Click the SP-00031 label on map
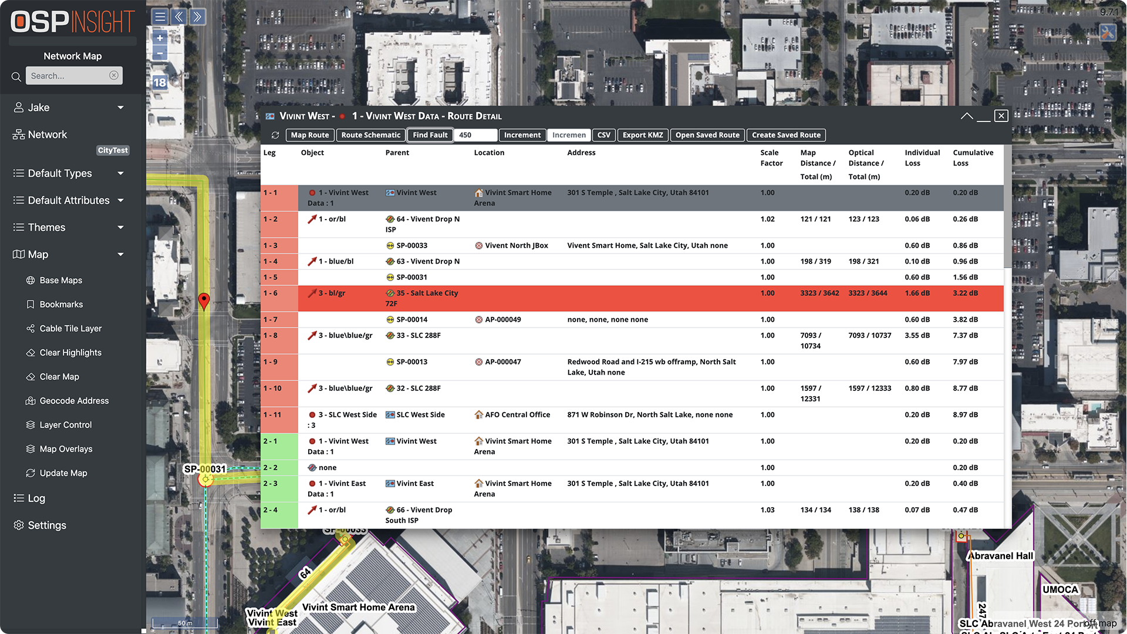1127x634 pixels. [x=205, y=470]
